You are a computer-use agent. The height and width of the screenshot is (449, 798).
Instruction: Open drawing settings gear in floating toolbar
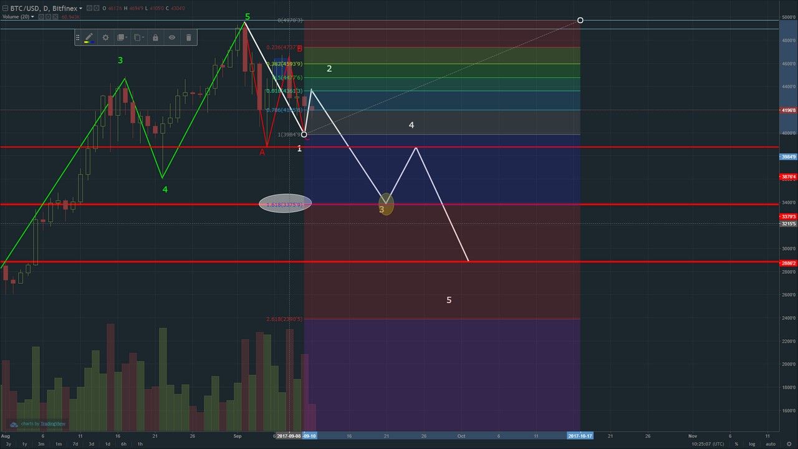point(105,37)
